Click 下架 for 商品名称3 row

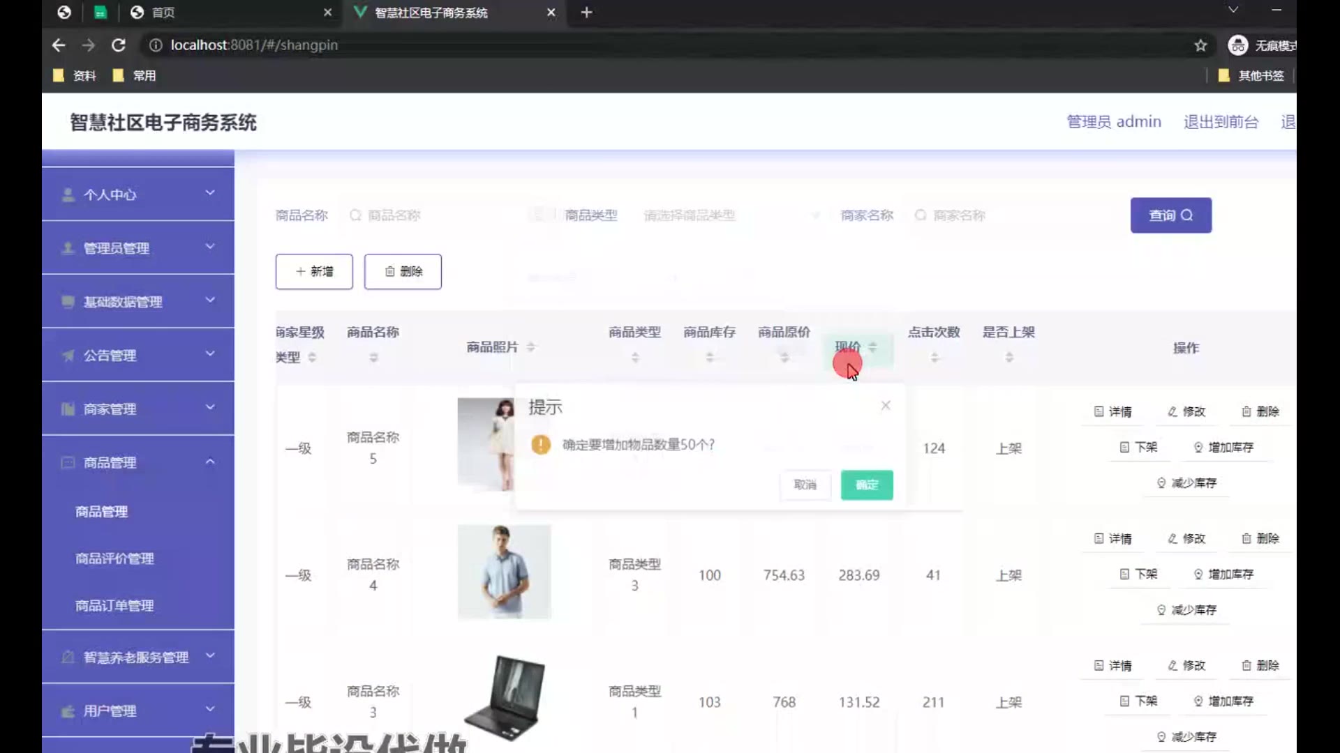click(x=1138, y=701)
